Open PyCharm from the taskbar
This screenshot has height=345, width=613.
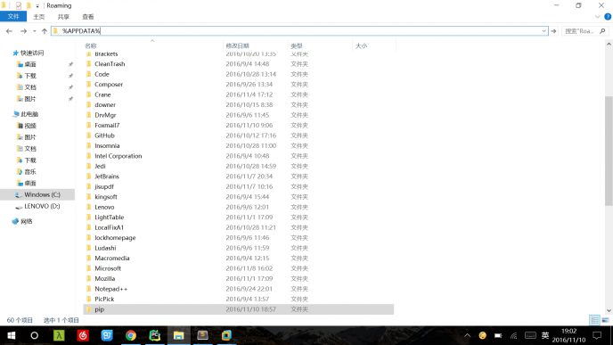click(x=155, y=335)
